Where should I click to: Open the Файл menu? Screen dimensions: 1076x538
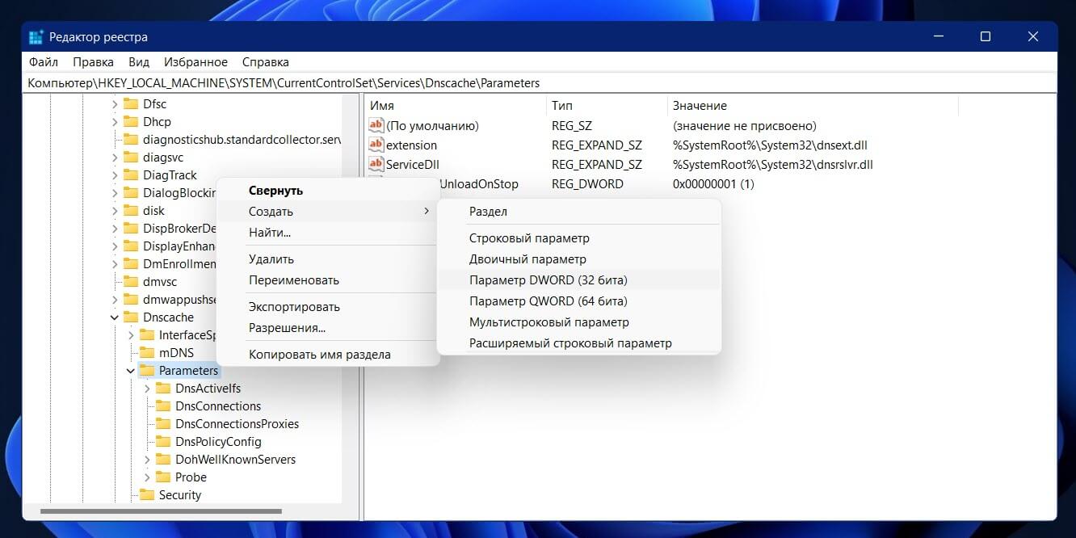(43, 62)
